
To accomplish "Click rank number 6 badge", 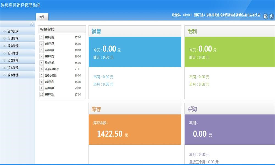I will [42, 69].
